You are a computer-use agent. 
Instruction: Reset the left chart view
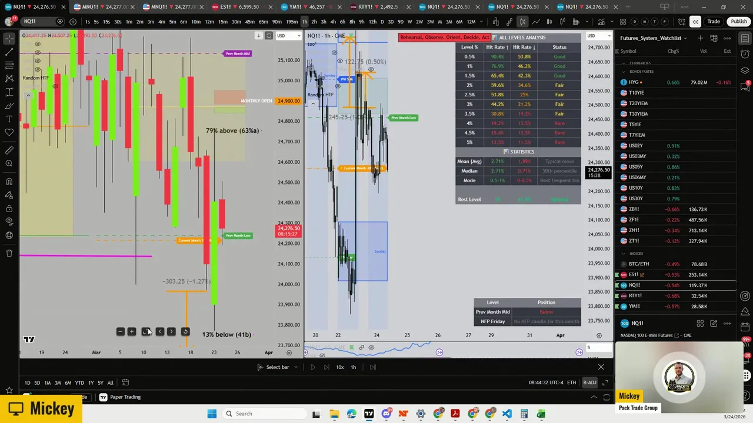[185, 332]
